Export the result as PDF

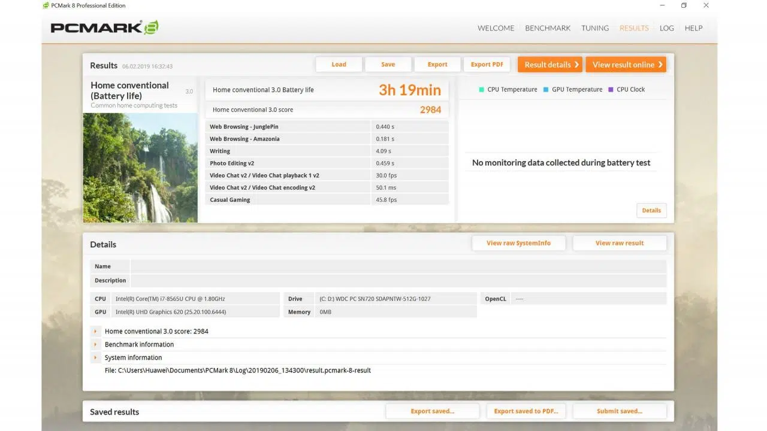click(487, 65)
